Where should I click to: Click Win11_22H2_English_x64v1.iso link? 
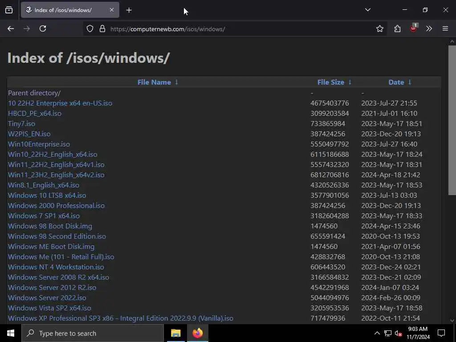pyautogui.click(x=56, y=165)
